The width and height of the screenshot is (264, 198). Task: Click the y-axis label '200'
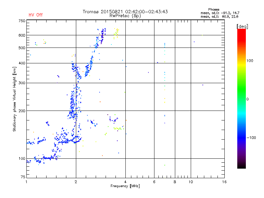[x=22, y=111]
